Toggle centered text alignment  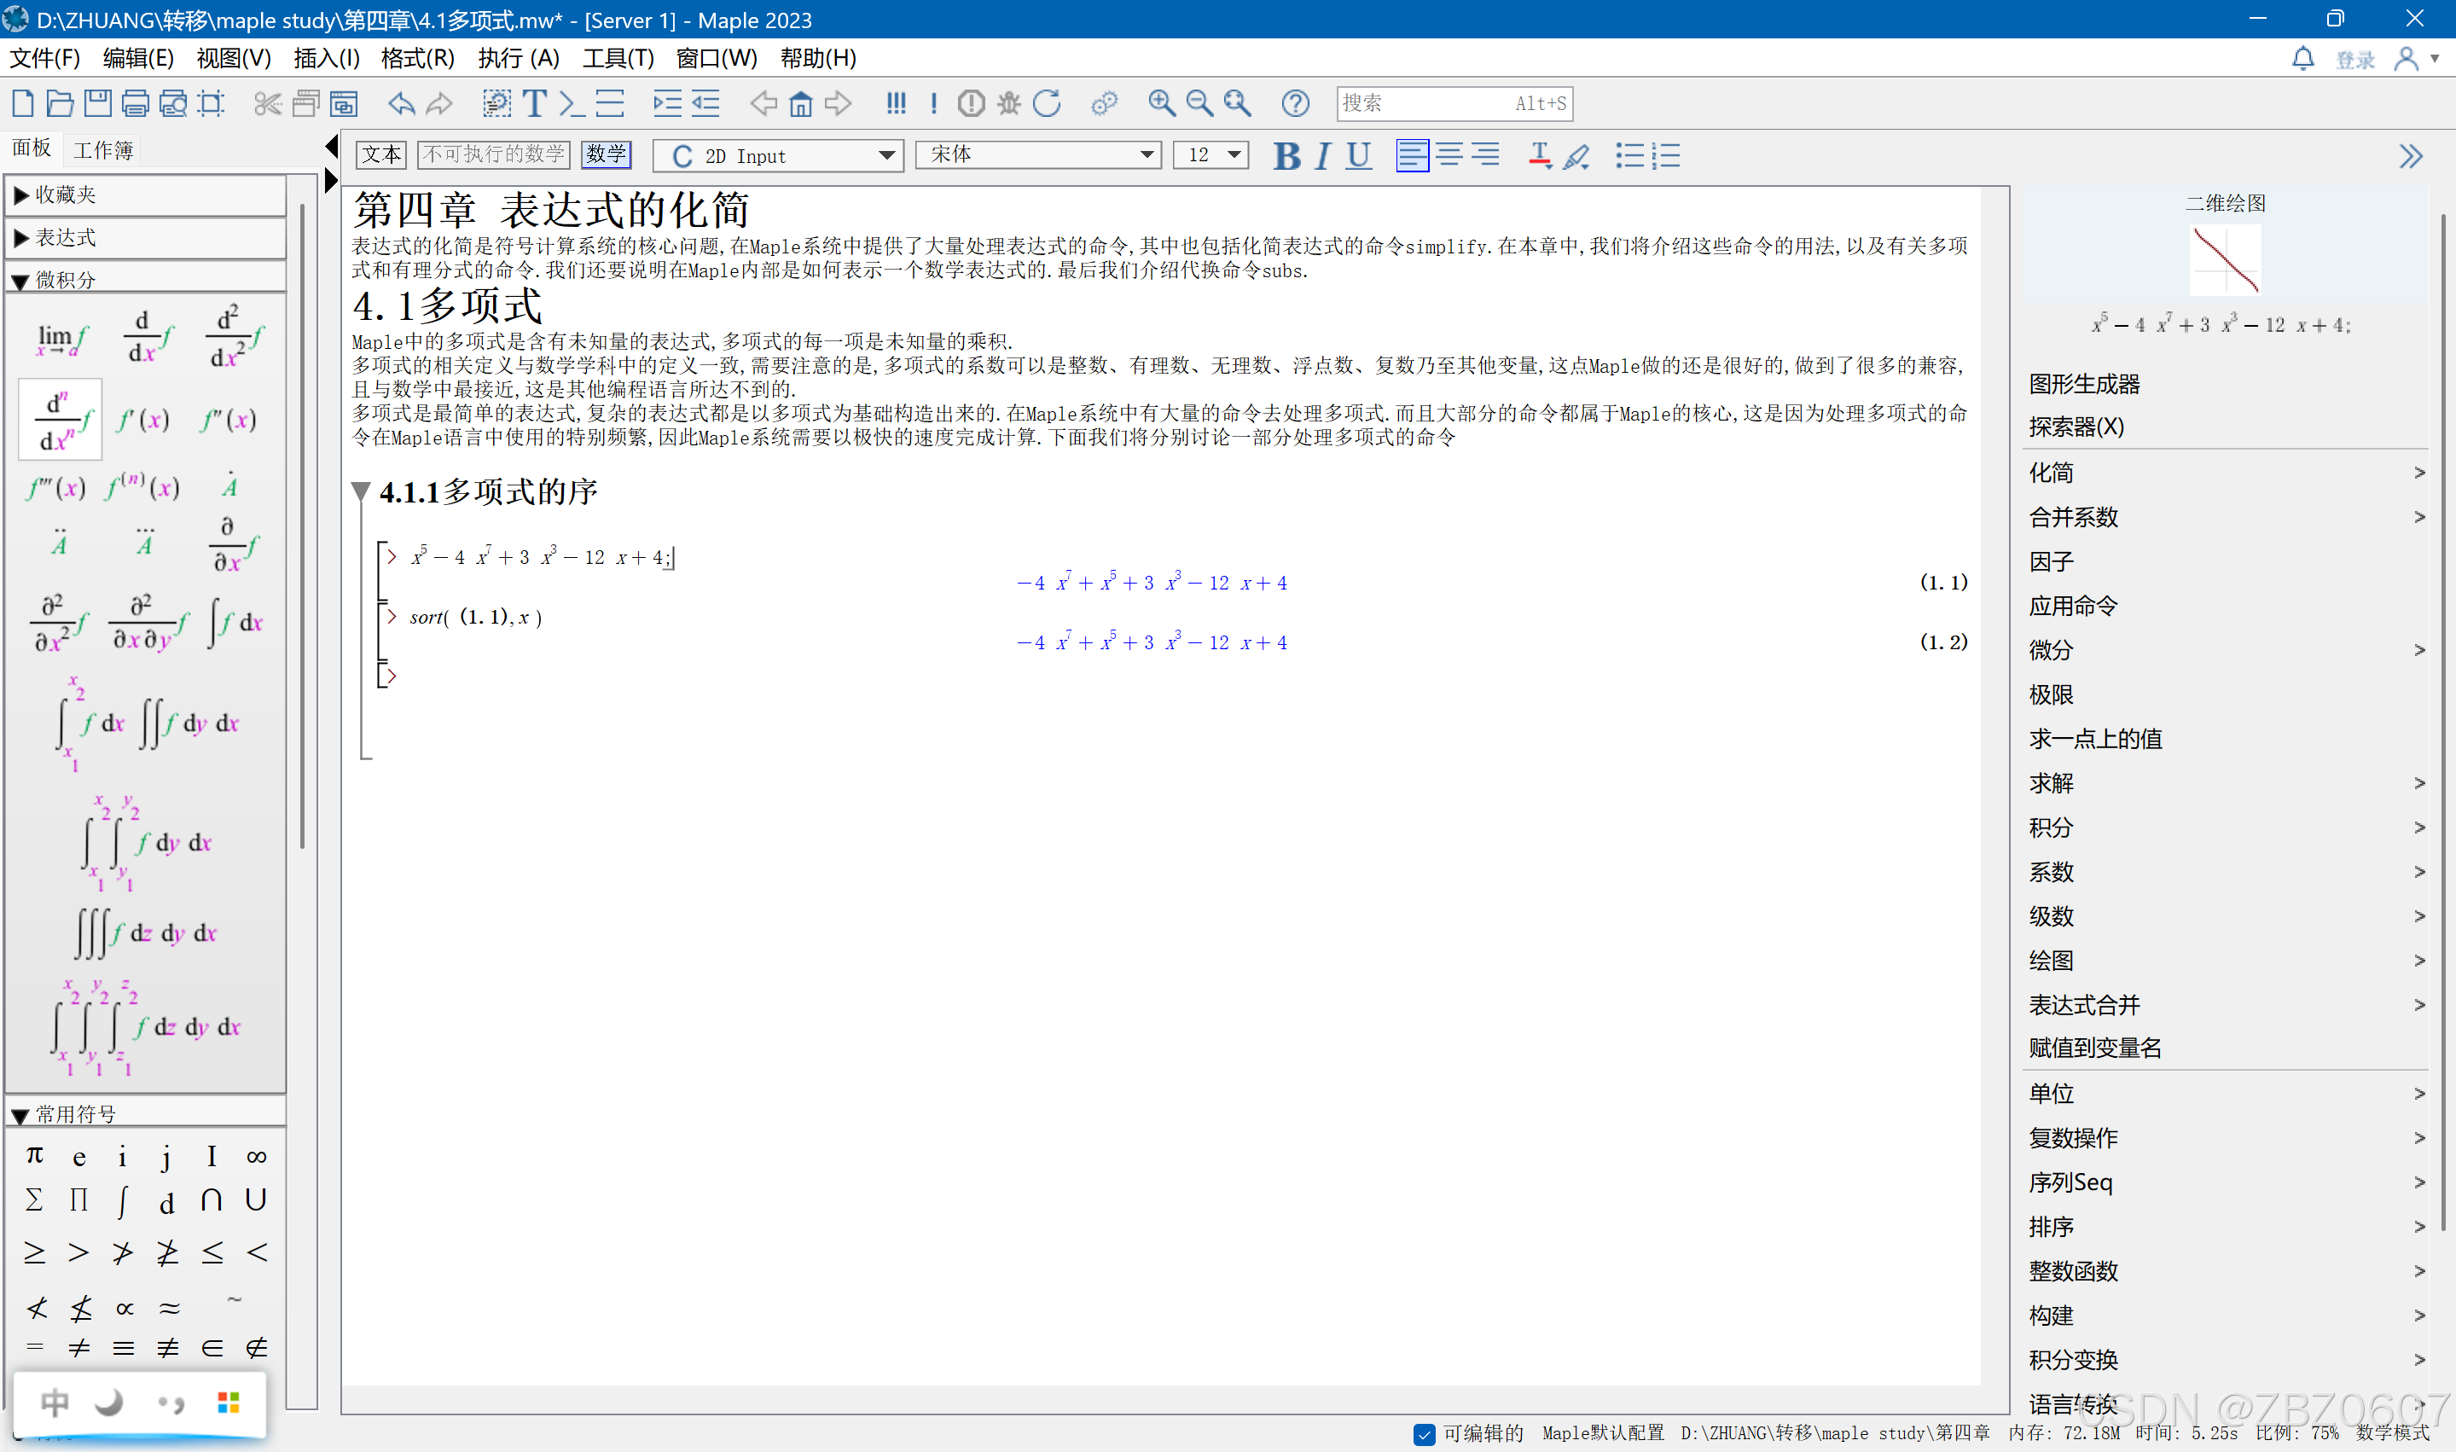(x=1449, y=154)
